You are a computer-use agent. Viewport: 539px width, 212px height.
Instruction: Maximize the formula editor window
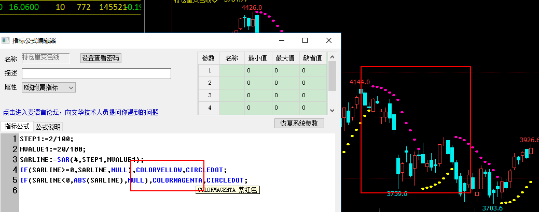click(305, 40)
